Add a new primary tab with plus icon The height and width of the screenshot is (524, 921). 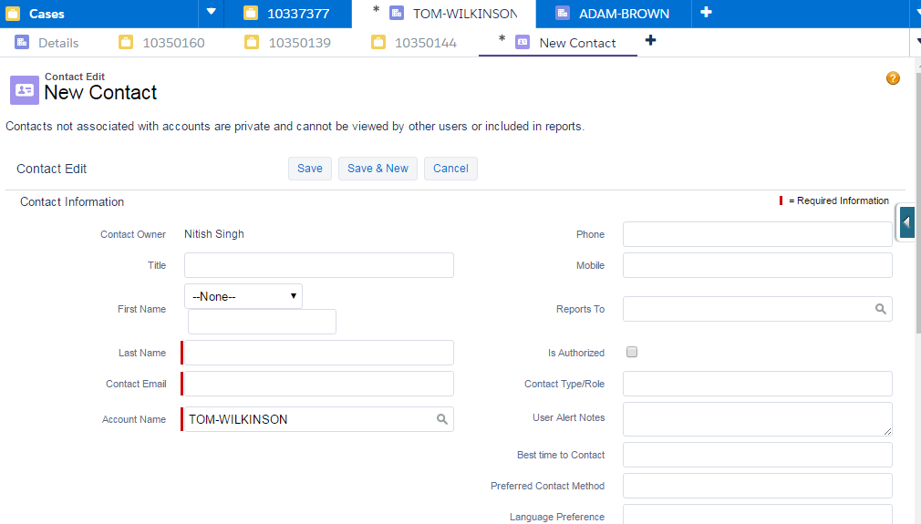click(706, 13)
